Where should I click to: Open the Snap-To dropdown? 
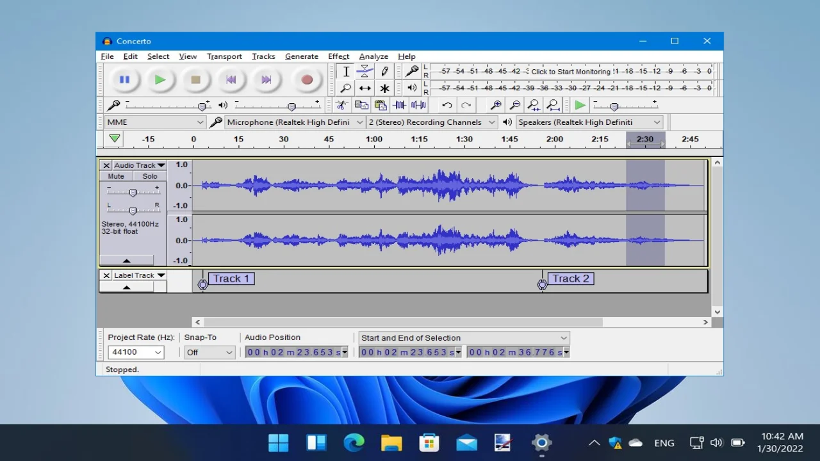pyautogui.click(x=209, y=352)
